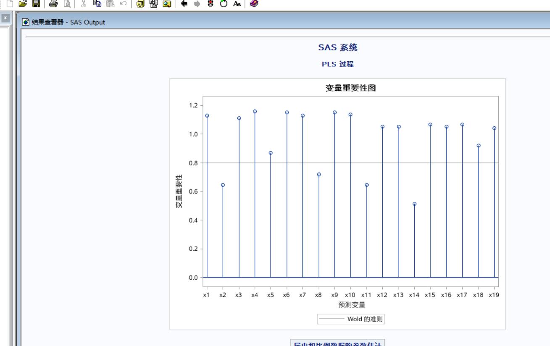This screenshot has width=550, height=346.
Task: Click the 0.4 y-axis tick value
Action: [194, 220]
